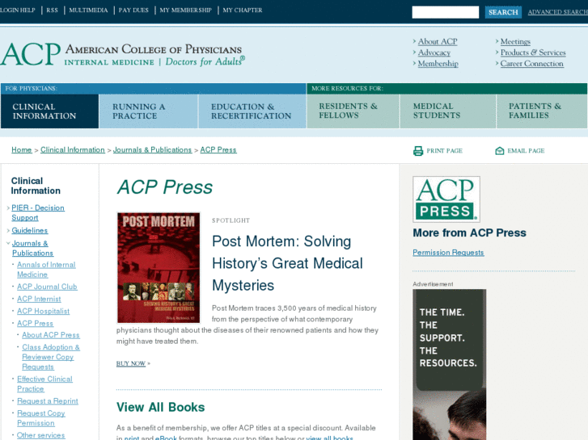
Task: Open the RSS link in top bar
Action: [x=52, y=10]
